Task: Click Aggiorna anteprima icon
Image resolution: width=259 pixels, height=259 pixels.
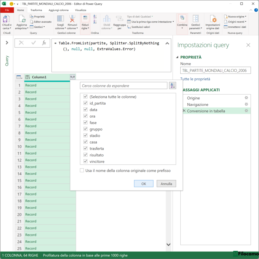Action: tap(22, 19)
